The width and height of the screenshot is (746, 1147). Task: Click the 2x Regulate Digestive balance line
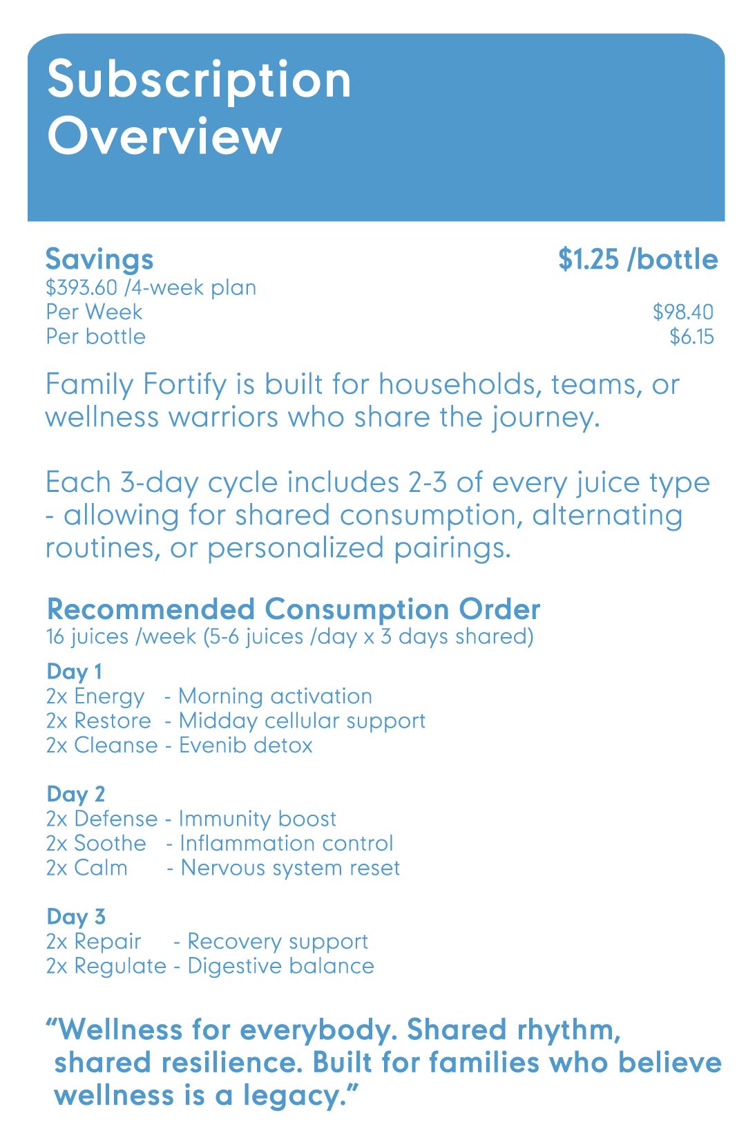(210, 966)
